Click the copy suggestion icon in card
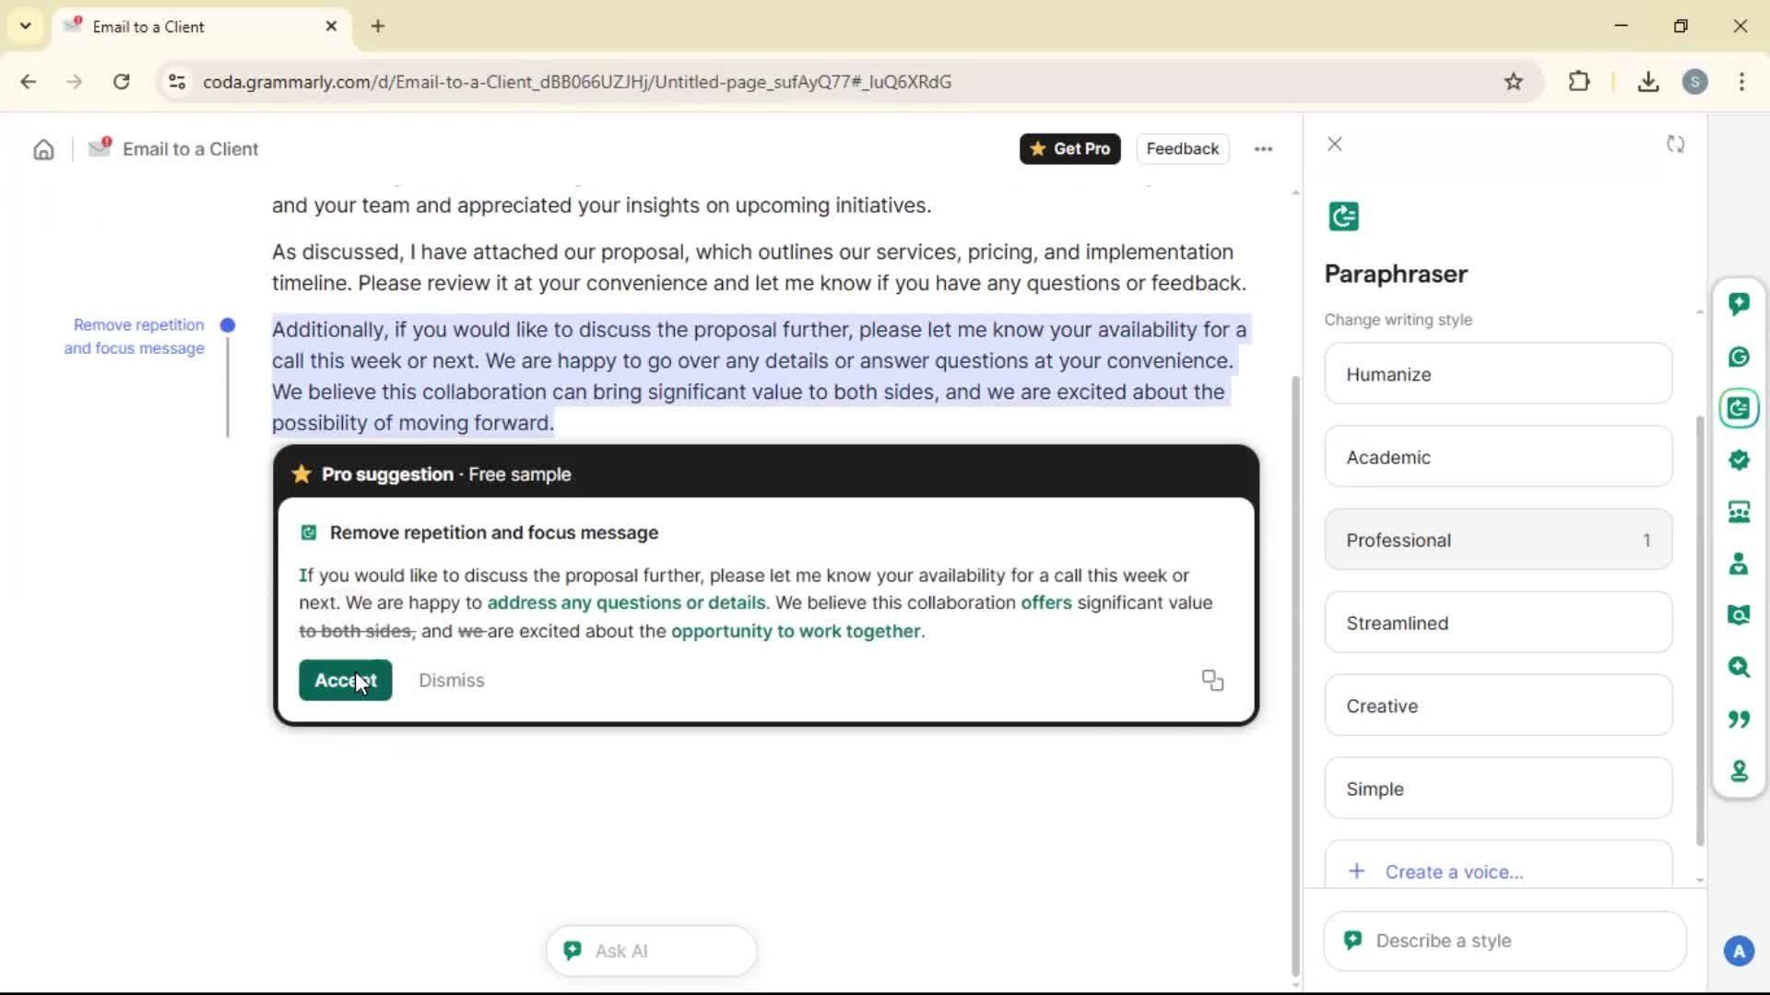The image size is (1770, 995). (1212, 680)
